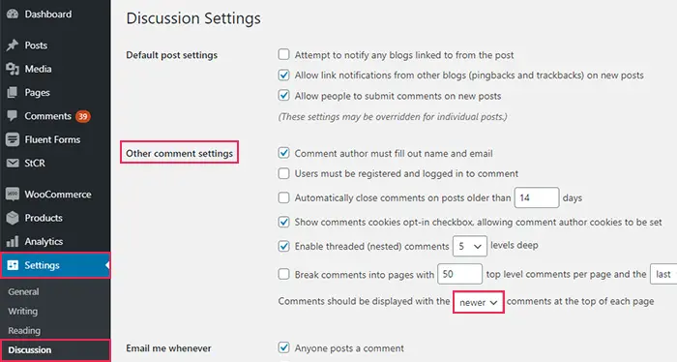Image resolution: width=677 pixels, height=362 pixels.
Task: Check Users must be registered to comment
Action: pyautogui.click(x=283, y=173)
